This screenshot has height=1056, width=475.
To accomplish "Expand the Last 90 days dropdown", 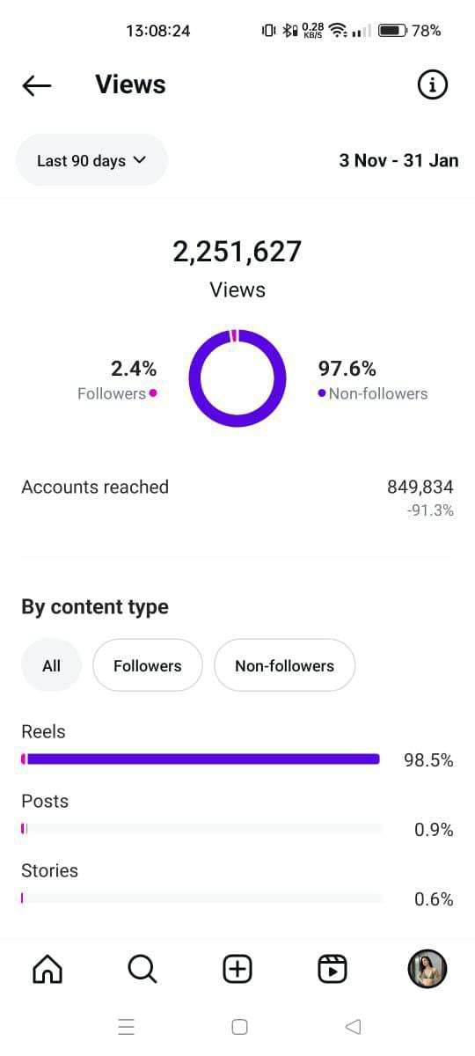I will [x=91, y=160].
